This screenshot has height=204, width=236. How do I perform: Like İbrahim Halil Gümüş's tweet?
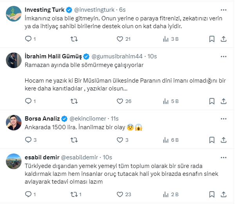(x=121, y=101)
